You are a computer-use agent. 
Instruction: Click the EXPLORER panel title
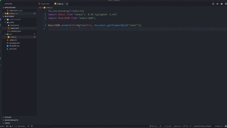click(x=8, y=4)
